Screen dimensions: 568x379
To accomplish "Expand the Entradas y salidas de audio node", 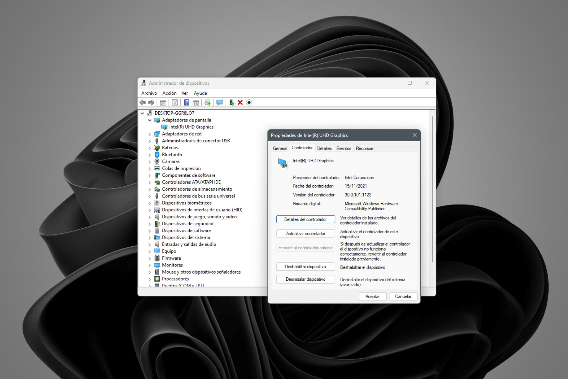I will point(150,245).
